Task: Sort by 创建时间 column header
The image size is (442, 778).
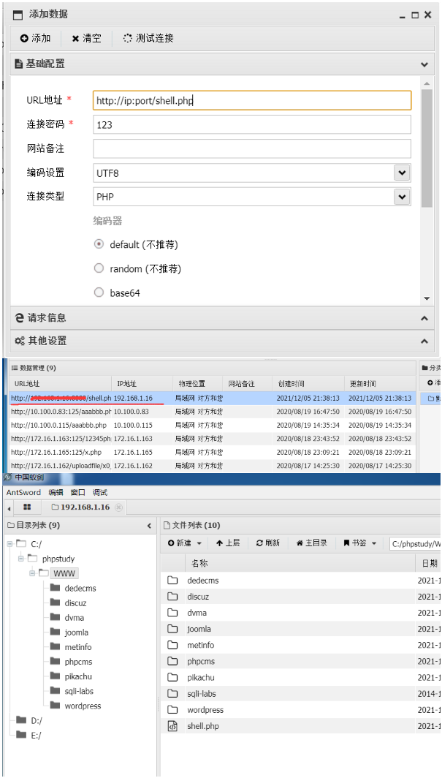Action: 308,384
